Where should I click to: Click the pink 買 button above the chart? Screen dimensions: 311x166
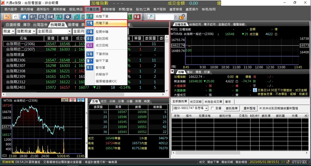73,100
